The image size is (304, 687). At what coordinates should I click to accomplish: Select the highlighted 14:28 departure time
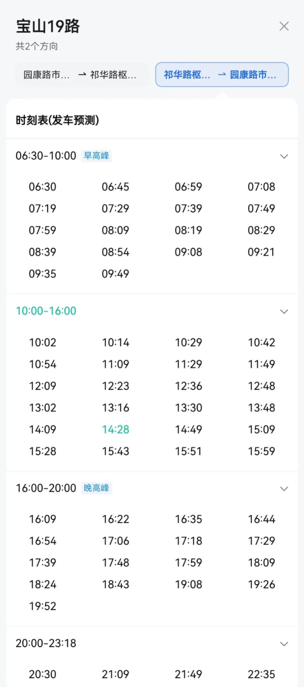coord(115,430)
